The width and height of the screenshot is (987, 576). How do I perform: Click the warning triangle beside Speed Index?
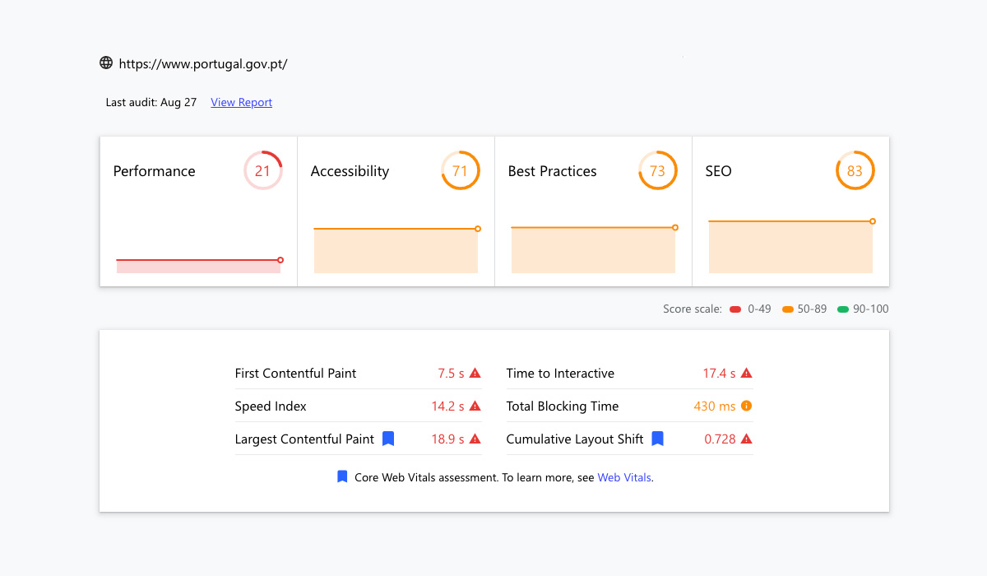click(x=475, y=406)
